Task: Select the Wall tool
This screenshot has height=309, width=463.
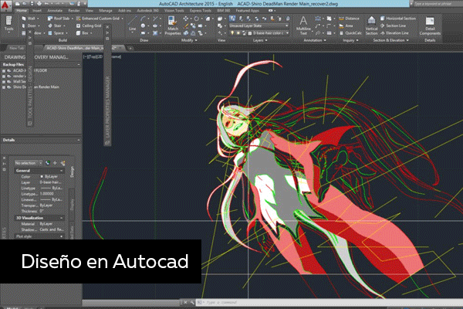Action: coord(29,19)
